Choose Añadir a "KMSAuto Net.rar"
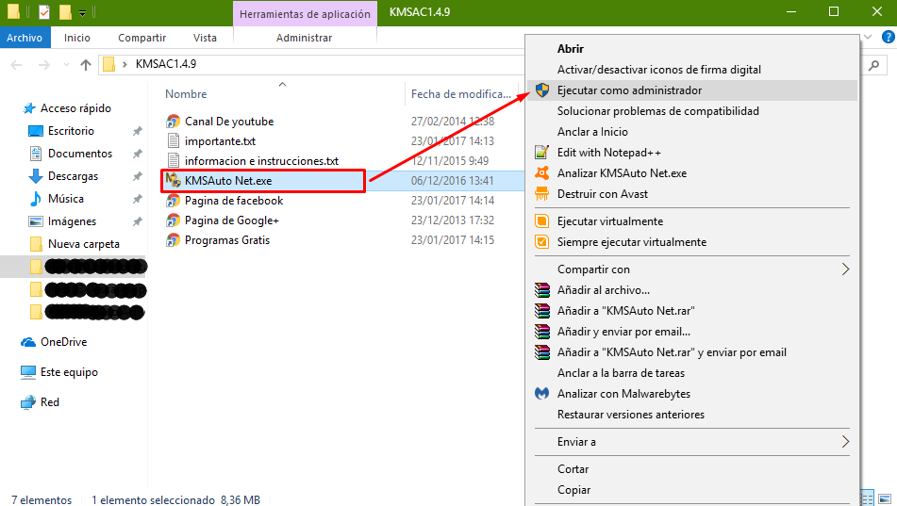 coord(692,311)
